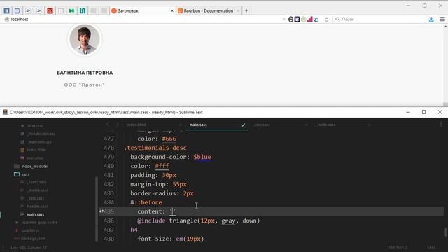
Task: Click the company text ООО "Протон"
Action: [x=85, y=85]
